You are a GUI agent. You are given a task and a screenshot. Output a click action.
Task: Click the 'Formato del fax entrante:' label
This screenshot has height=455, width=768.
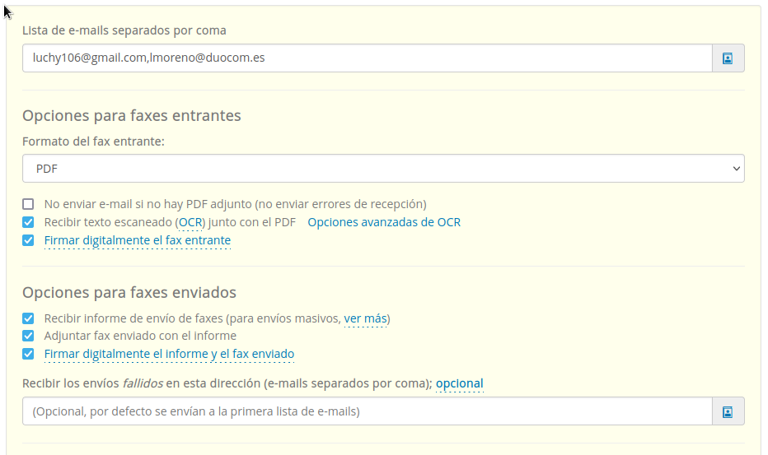coord(93,142)
